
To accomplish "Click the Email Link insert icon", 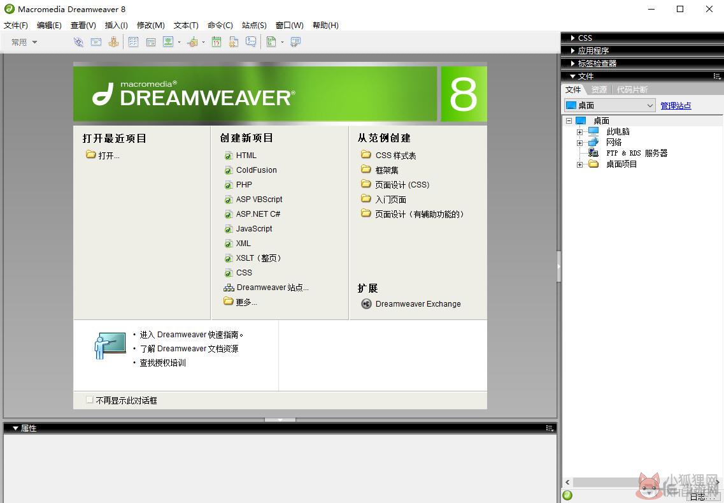I will point(96,42).
